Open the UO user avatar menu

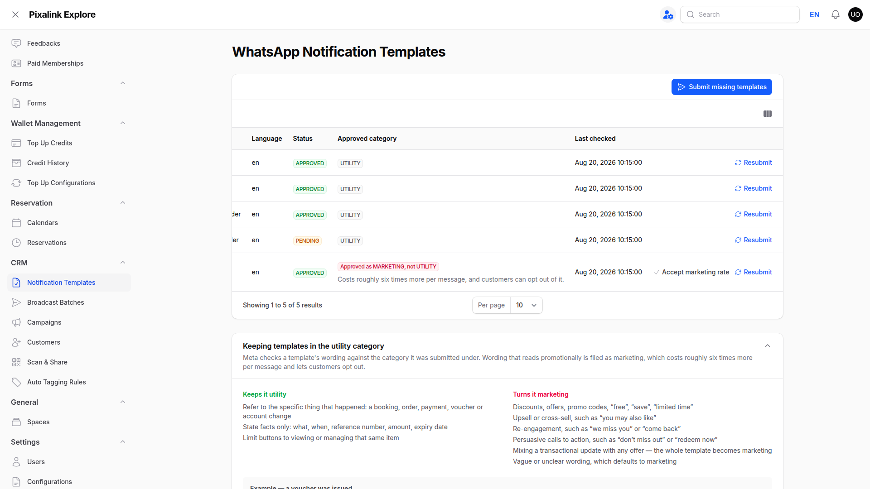coord(855,14)
